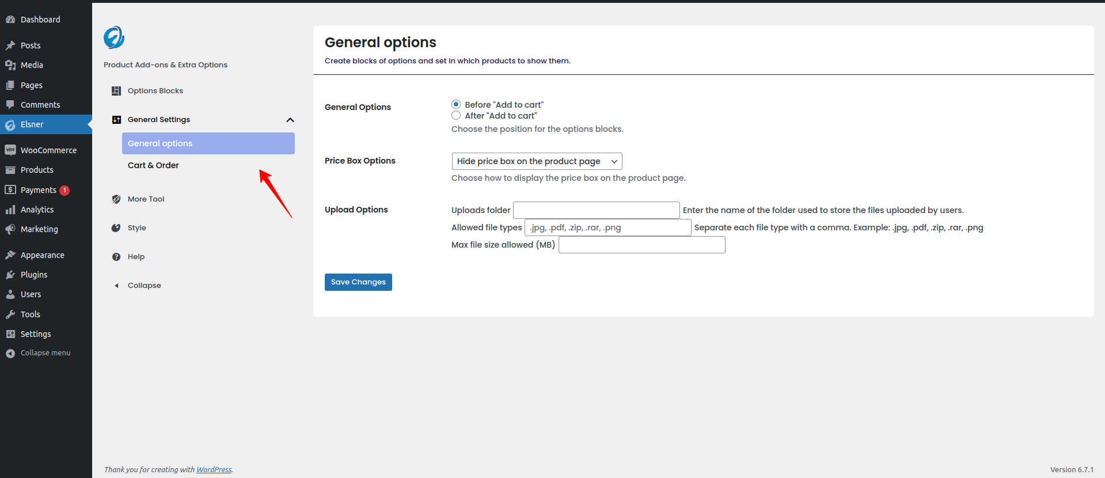Collapse the WordPress admin menu
The width and height of the screenshot is (1105, 478).
pos(45,353)
